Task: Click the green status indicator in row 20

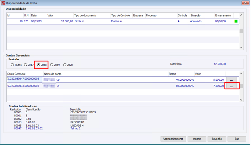Action: point(236,21)
